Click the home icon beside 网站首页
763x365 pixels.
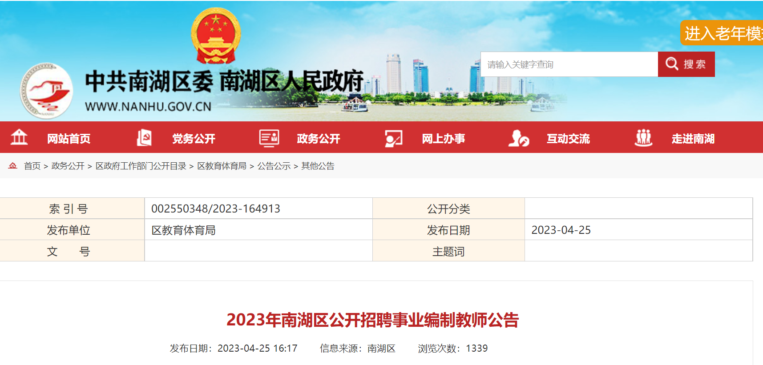[x=19, y=137]
